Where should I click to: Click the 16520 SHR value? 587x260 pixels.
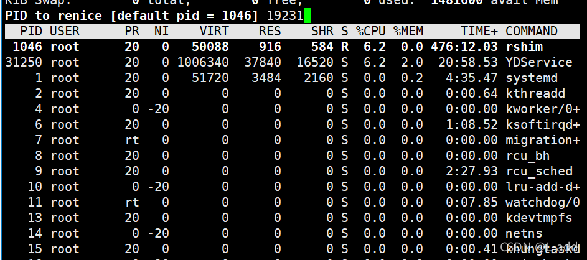click(315, 62)
